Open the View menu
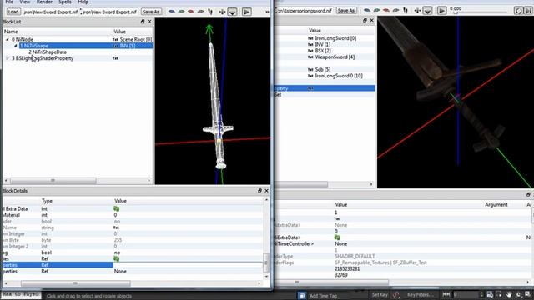Image resolution: width=534 pixels, height=300 pixels. [25, 2]
